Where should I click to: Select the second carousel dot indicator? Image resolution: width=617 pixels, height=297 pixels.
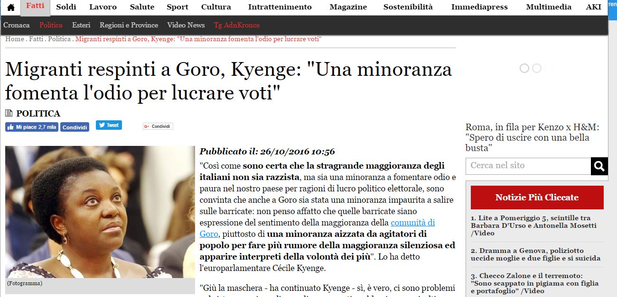(x=537, y=68)
